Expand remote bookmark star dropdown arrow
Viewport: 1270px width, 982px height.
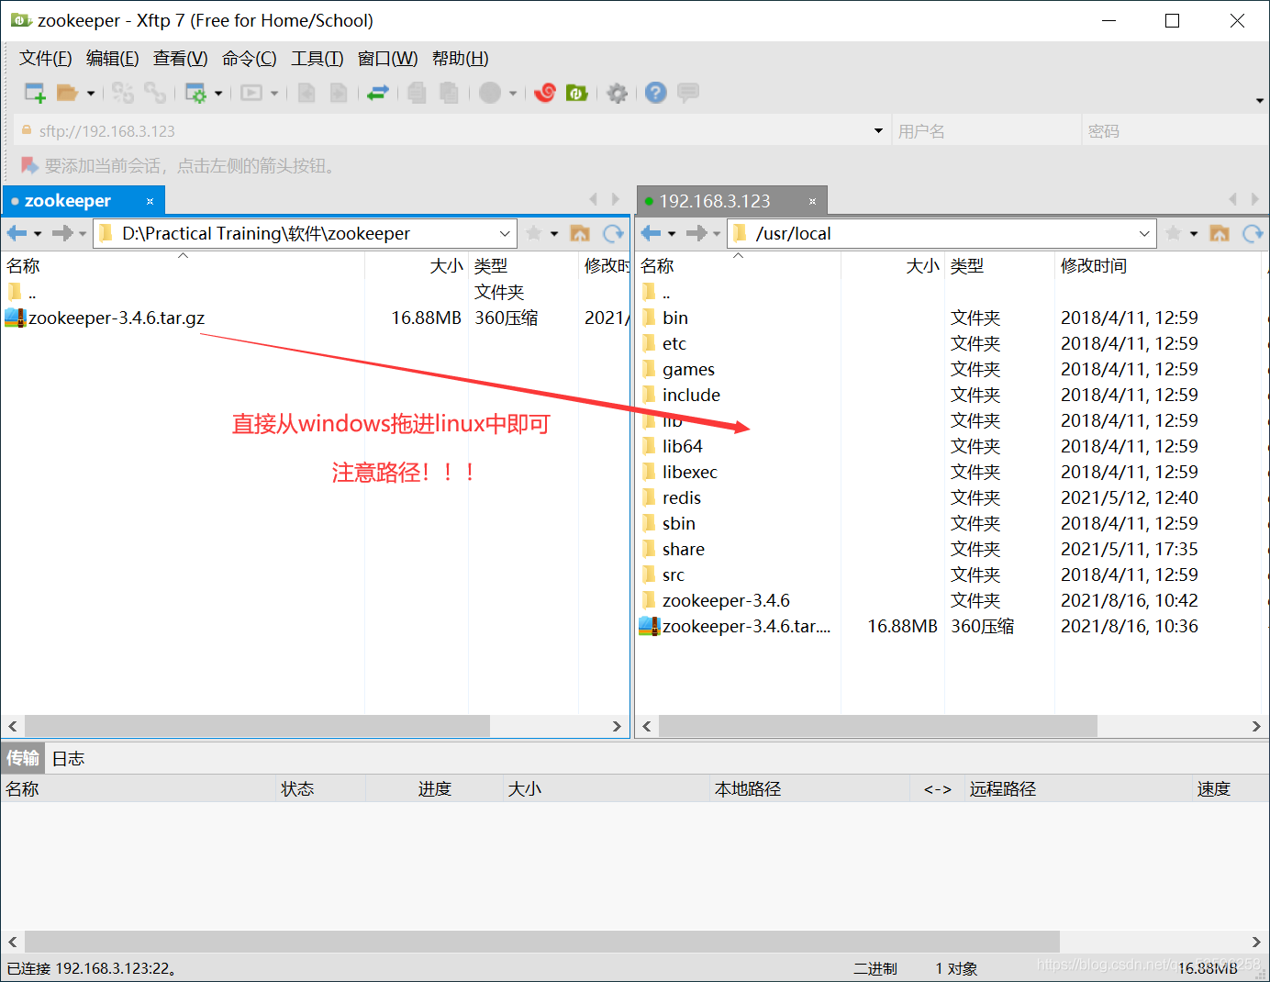coord(1194,234)
